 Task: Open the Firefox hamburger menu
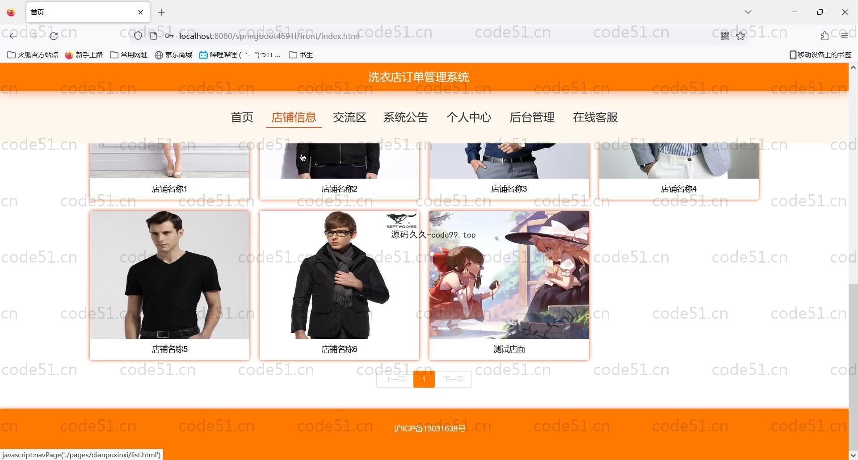(844, 36)
